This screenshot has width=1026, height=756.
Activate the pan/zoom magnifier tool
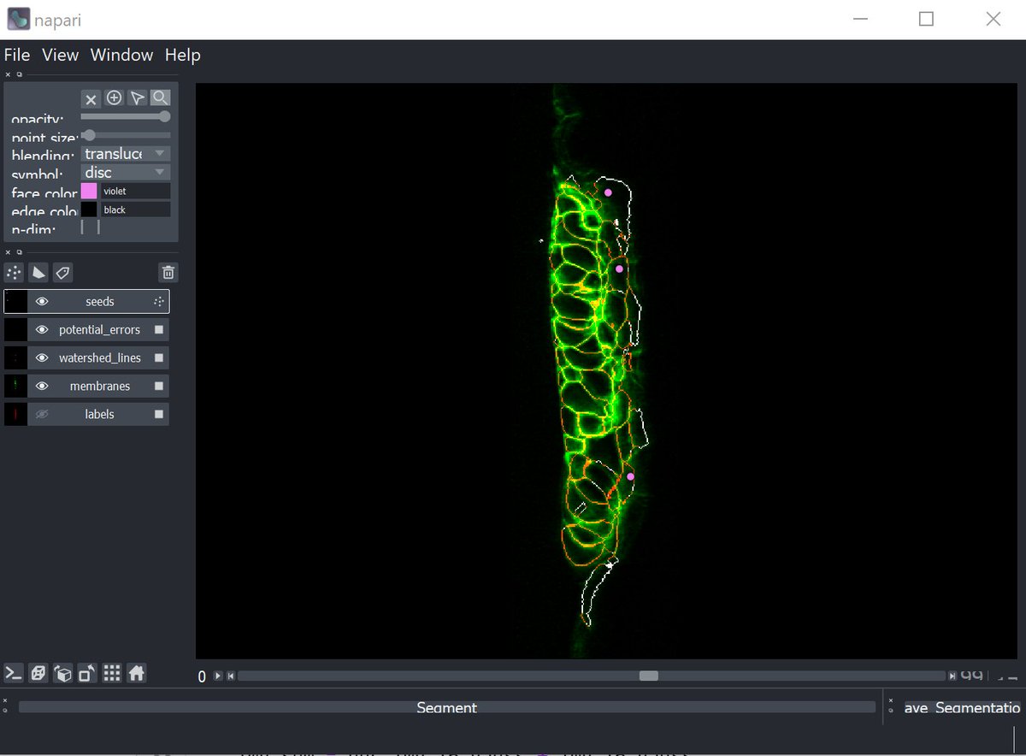(x=160, y=98)
